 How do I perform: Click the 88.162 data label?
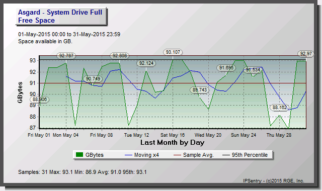[280, 108]
